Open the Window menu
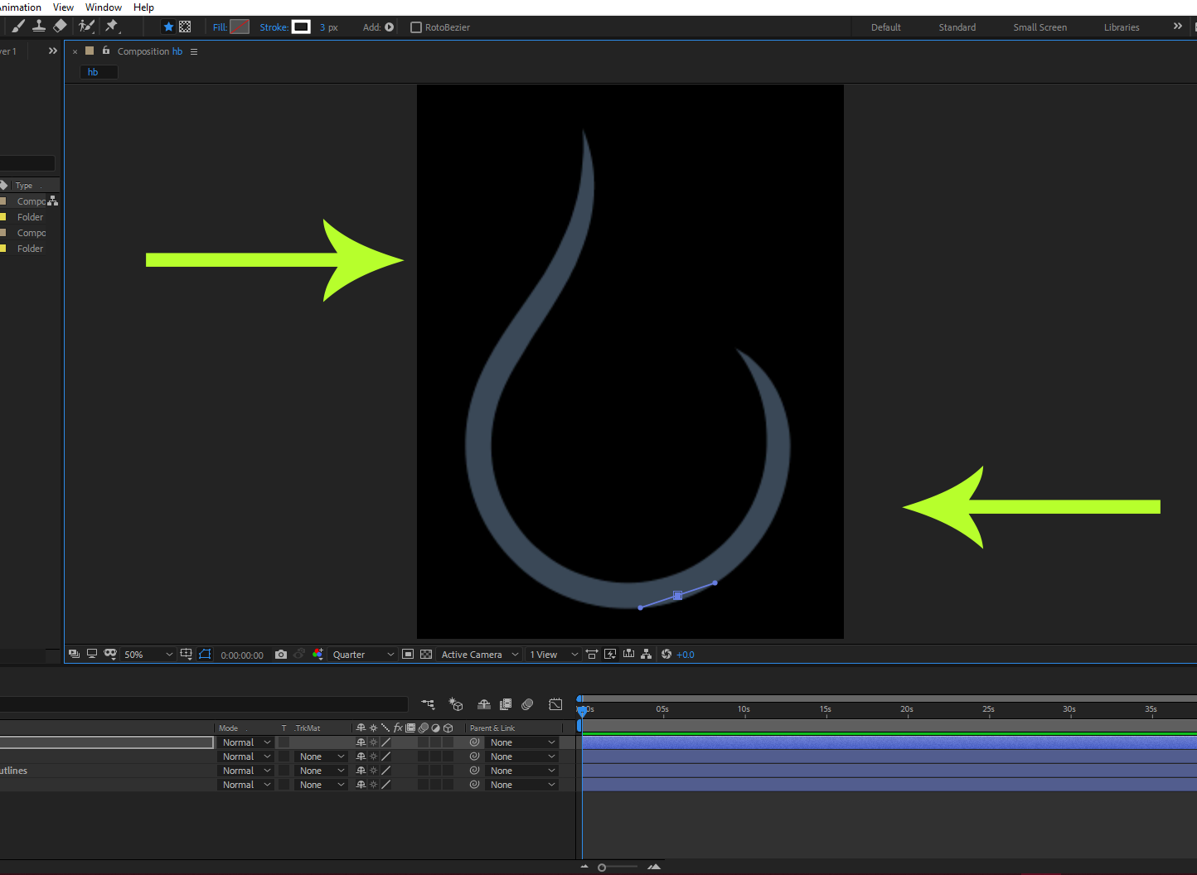Screen dimensions: 1197x875 104,7
